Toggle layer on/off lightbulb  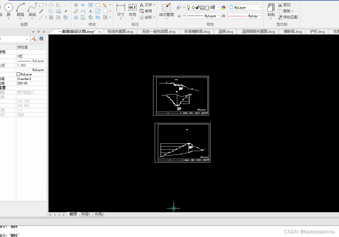188,8
